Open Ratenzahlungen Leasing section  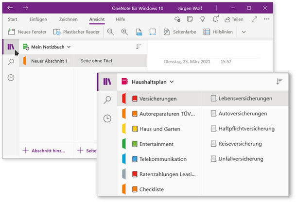(159, 174)
